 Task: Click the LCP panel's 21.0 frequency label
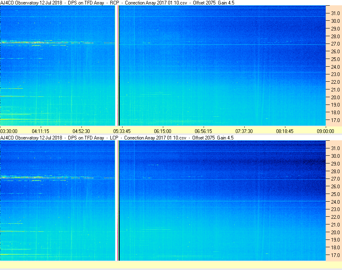click(335, 224)
